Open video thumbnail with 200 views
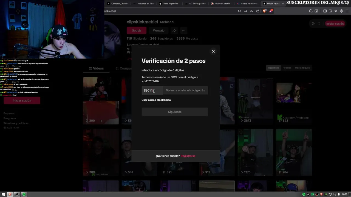Screen dimensions: 351x197 [x=101, y=101]
